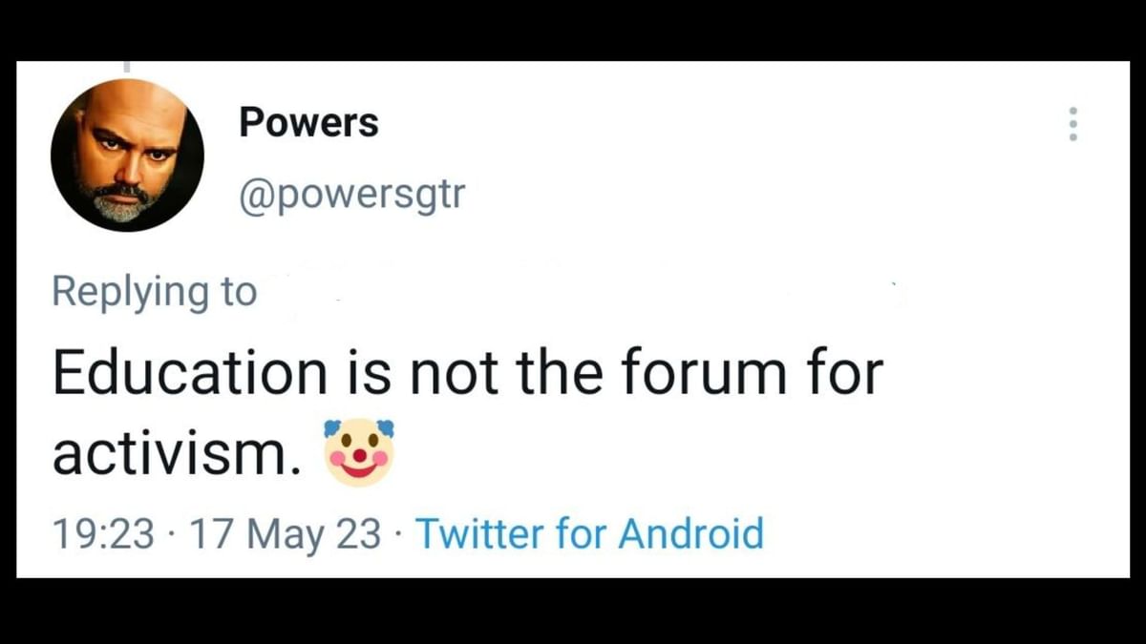
Task: Click the black bar above the tweet
Action: tap(573, 29)
